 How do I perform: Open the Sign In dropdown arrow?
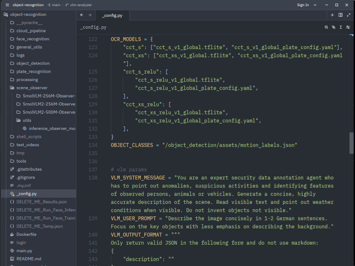[x=315, y=5]
